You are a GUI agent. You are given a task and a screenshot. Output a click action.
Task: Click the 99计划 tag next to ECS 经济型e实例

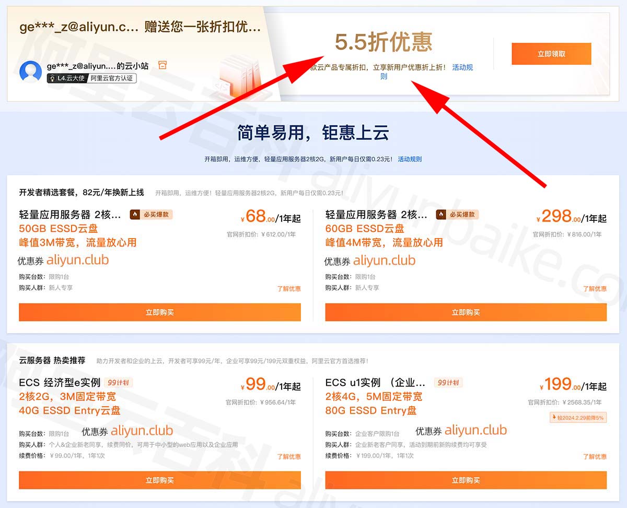coord(119,383)
